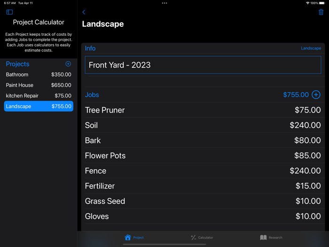Switch to the Research tab label
Screen dimensions: 329x247
pos(275,238)
